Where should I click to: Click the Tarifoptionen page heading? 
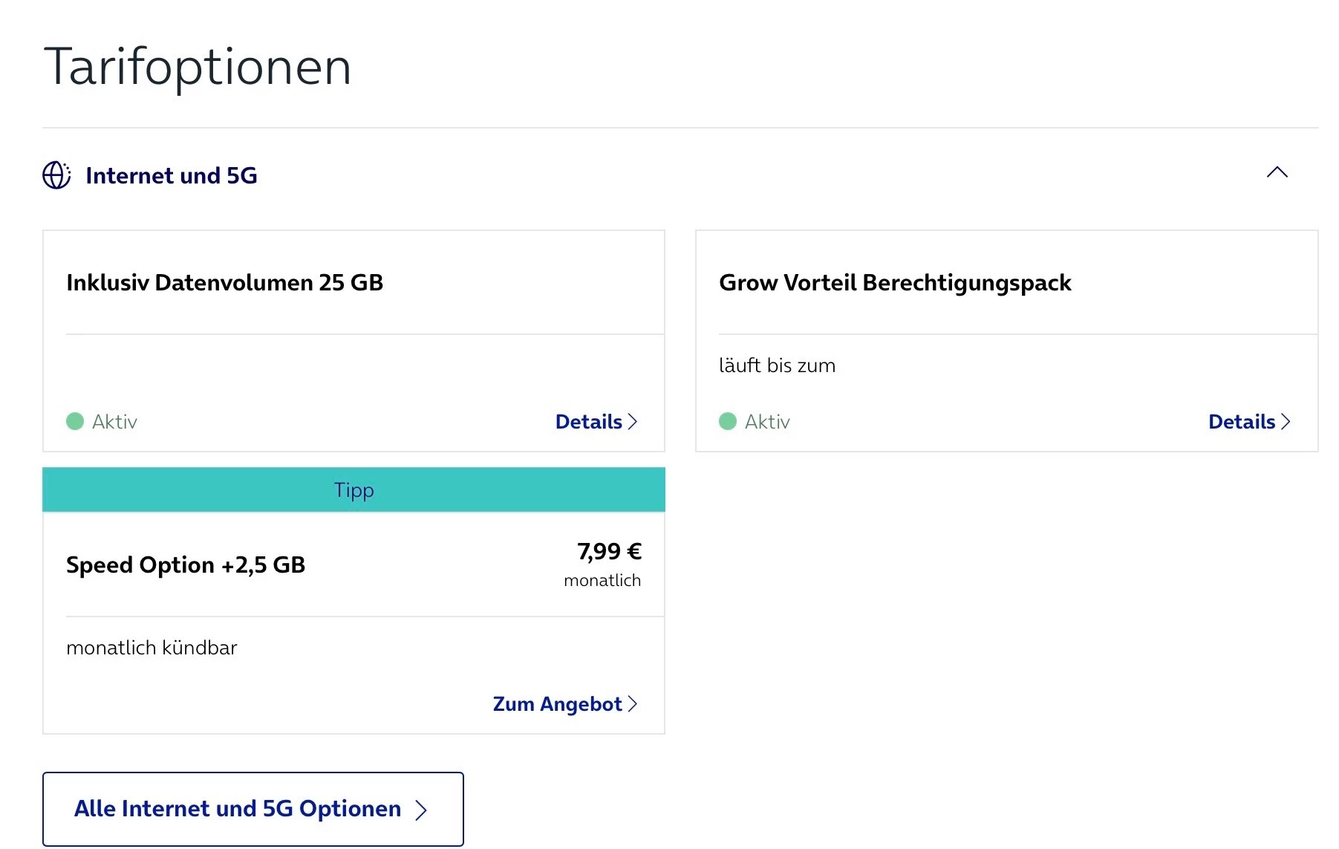pos(198,67)
